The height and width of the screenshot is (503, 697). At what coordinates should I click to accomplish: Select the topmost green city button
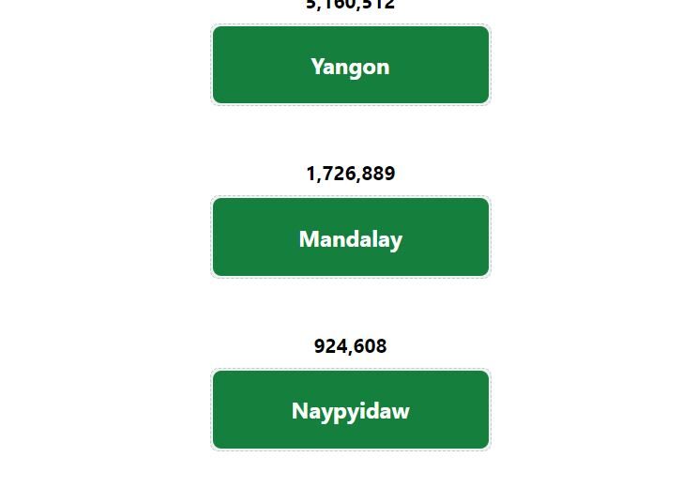click(x=351, y=65)
